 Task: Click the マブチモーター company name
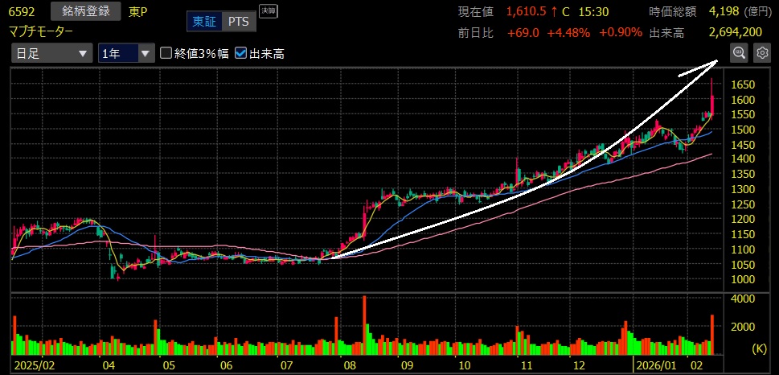41,31
